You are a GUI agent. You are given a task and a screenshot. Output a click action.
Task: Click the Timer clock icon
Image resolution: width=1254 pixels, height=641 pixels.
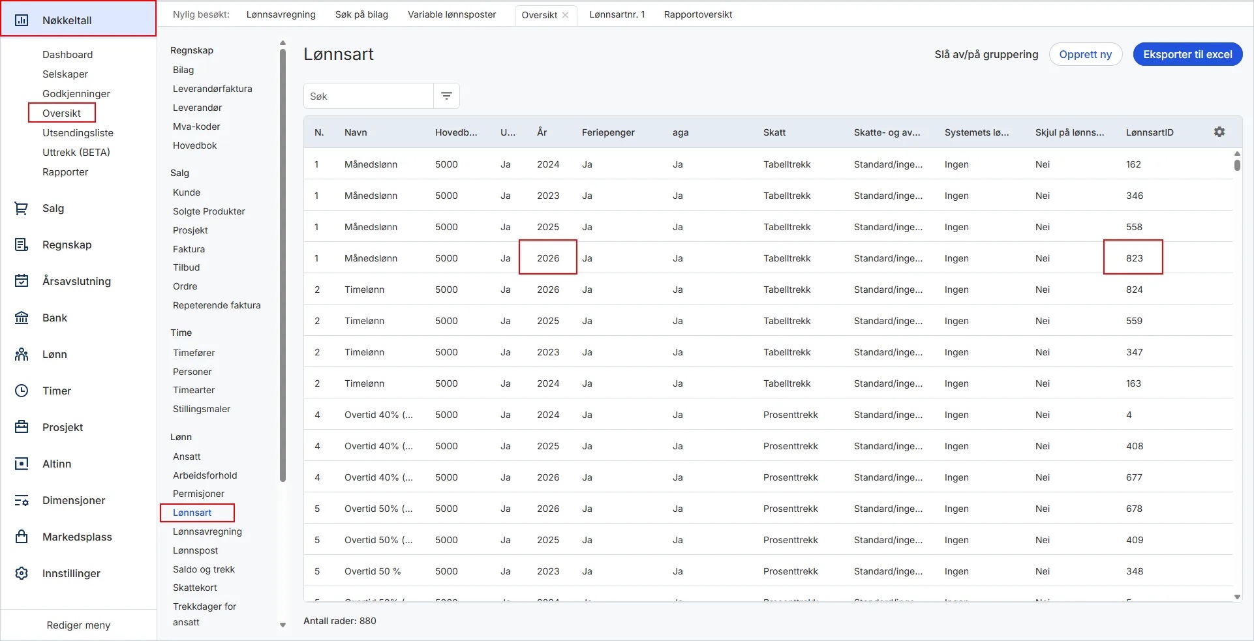tap(22, 391)
